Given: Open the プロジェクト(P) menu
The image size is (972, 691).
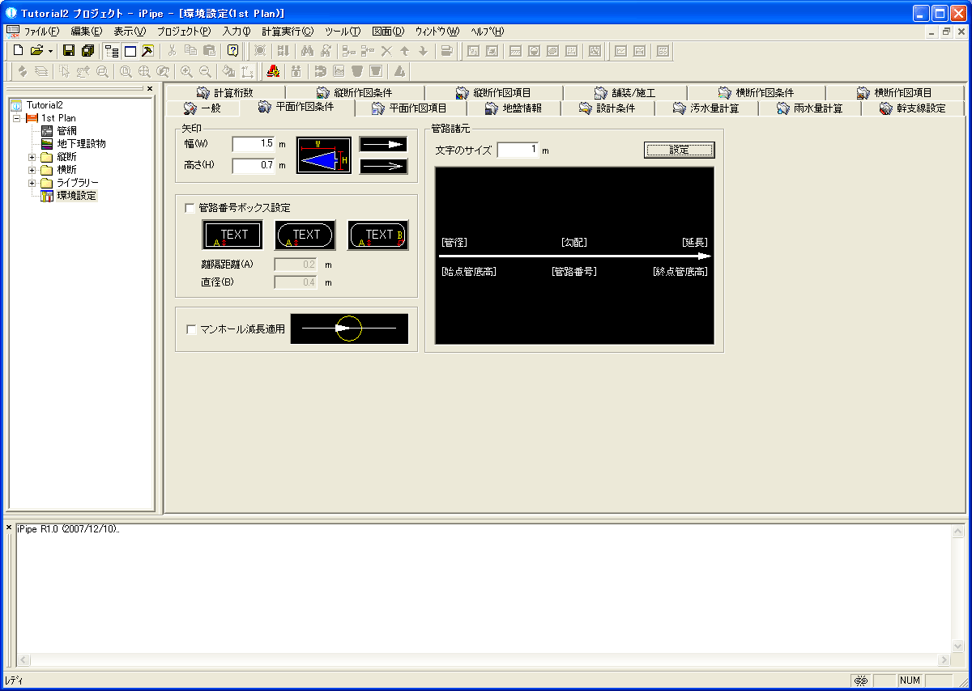Looking at the screenshot, I should 184,31.
